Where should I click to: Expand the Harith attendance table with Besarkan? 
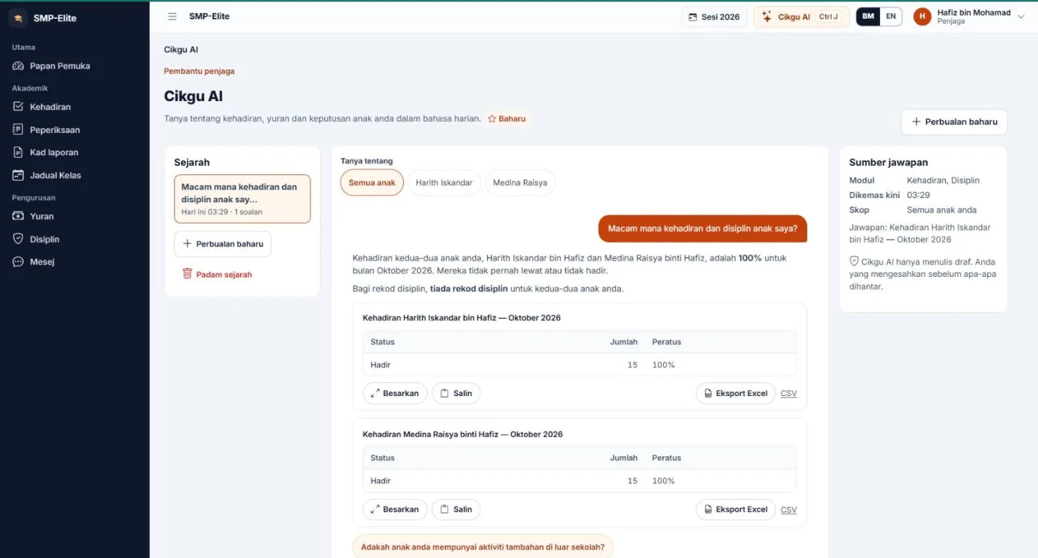[395, 393]
